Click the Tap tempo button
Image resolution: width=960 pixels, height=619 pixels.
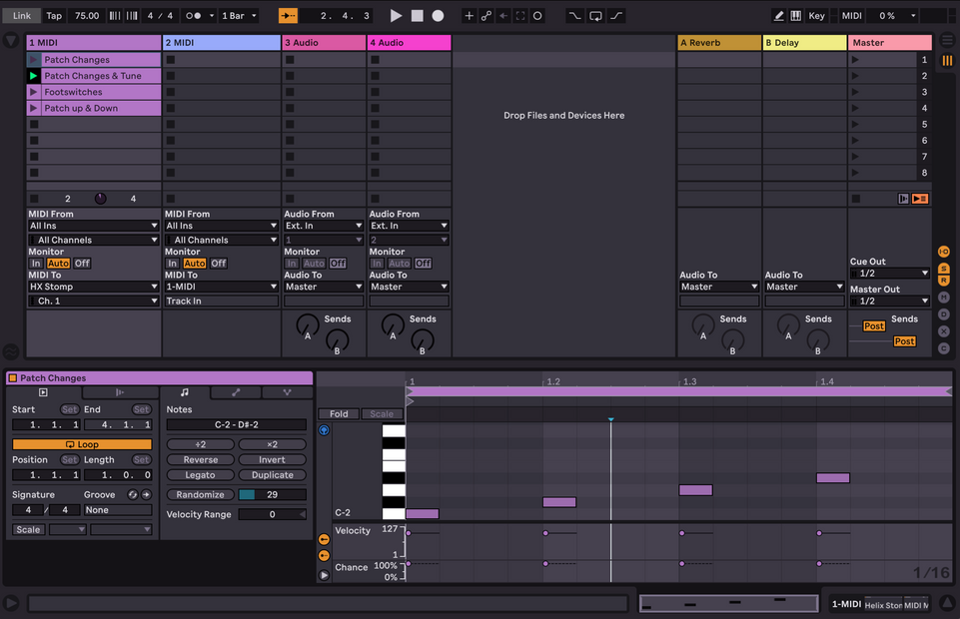click(x=54, y=15)
